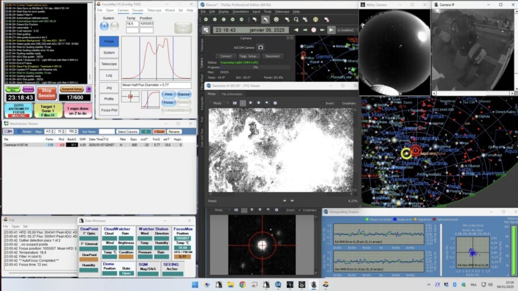Click the fast forward time-skip button
The height and width of the screenshot is (291, 518).
[x=322, y=30]
